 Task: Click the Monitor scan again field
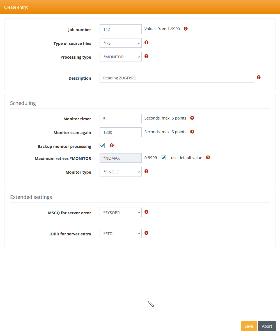coord(121,132)
